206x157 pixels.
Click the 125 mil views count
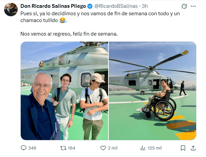[155, 148]
